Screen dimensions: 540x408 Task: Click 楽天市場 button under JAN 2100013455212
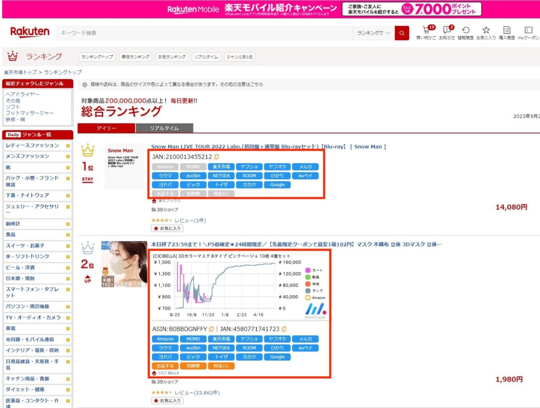click(221, 167)
